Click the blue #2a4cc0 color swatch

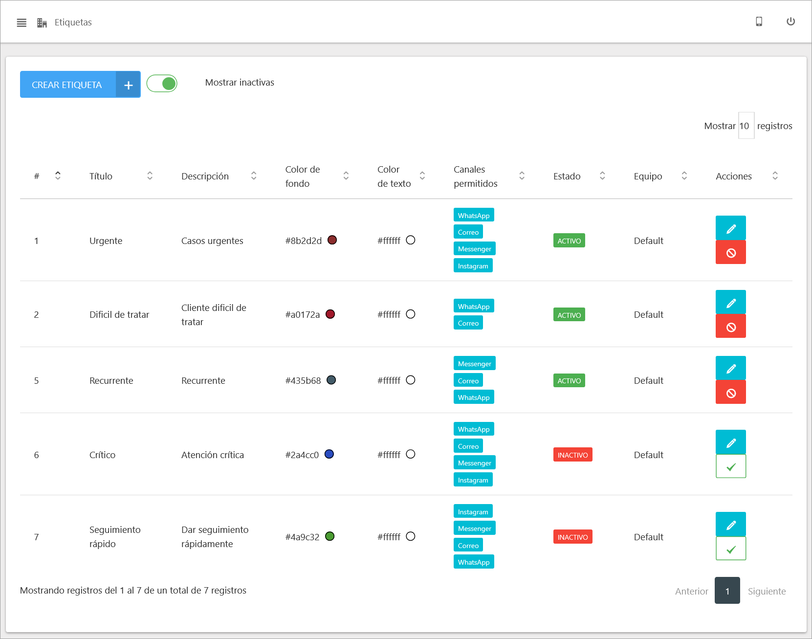(x=329, y=454)
